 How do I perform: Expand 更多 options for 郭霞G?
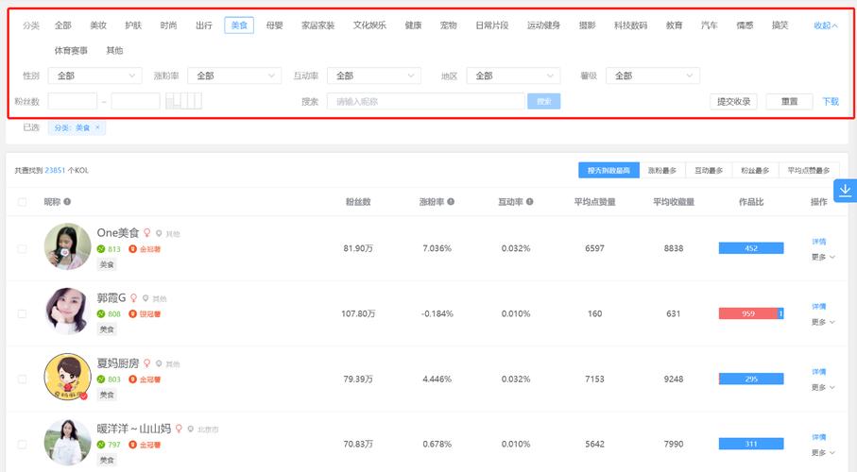coord(823,322)
